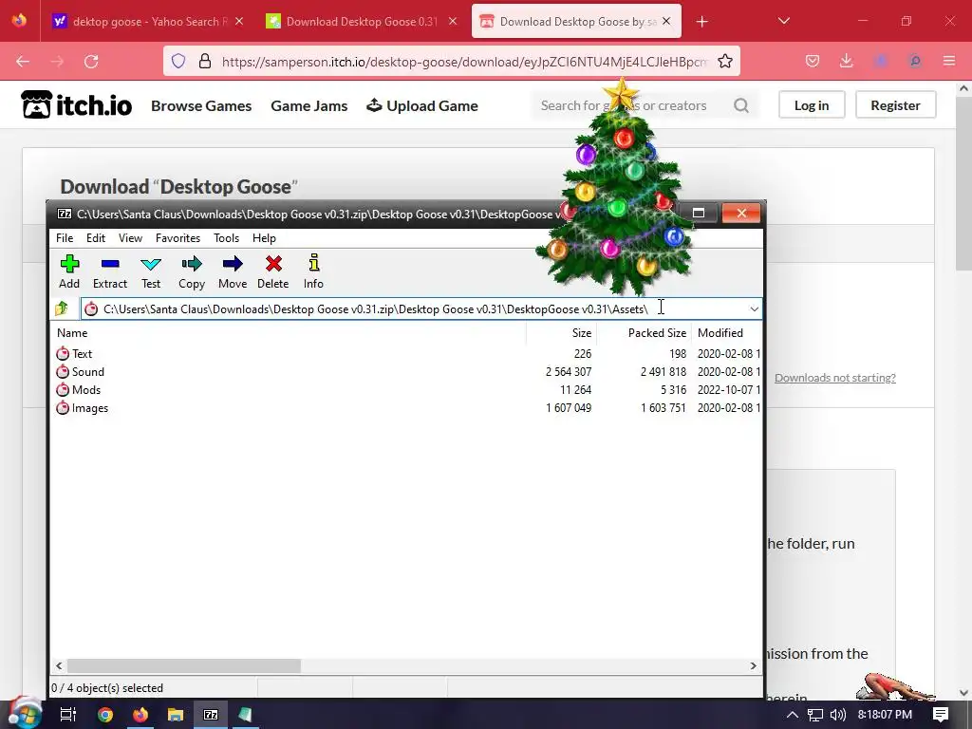The height and width of the screenshot is (729, 972).
Task: Reload the itch.io page
Action: pyautogui.click(x=91, y=62)
